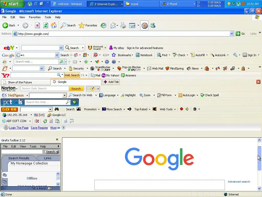This screenshot has width=262, height=197.
Task: Open Google toolbar search box dropdown
Action: pyautogui.click(x=57, y=55)
